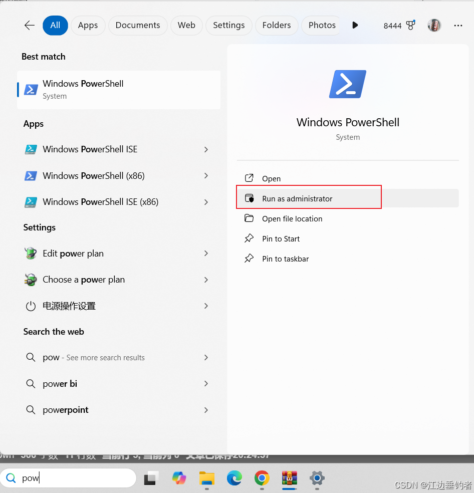Select the powerpoint web suggestion
Screen dimensions: 474x493
click(x=119, y=410)
